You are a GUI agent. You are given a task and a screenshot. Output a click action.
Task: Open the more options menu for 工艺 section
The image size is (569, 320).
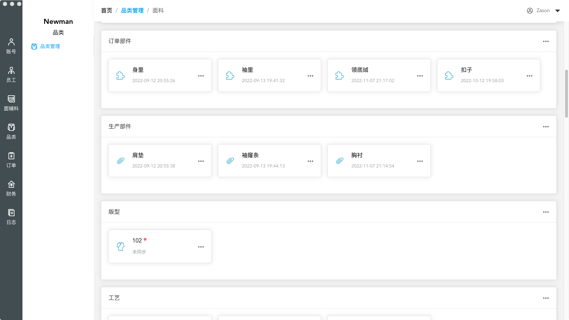(546, 298)
